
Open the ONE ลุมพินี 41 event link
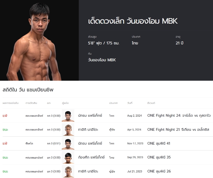pyautogui.click(x=159, y=143)
